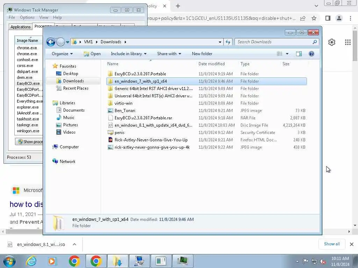Sort by Type column header
358x268 pixels.
[245, 64]
